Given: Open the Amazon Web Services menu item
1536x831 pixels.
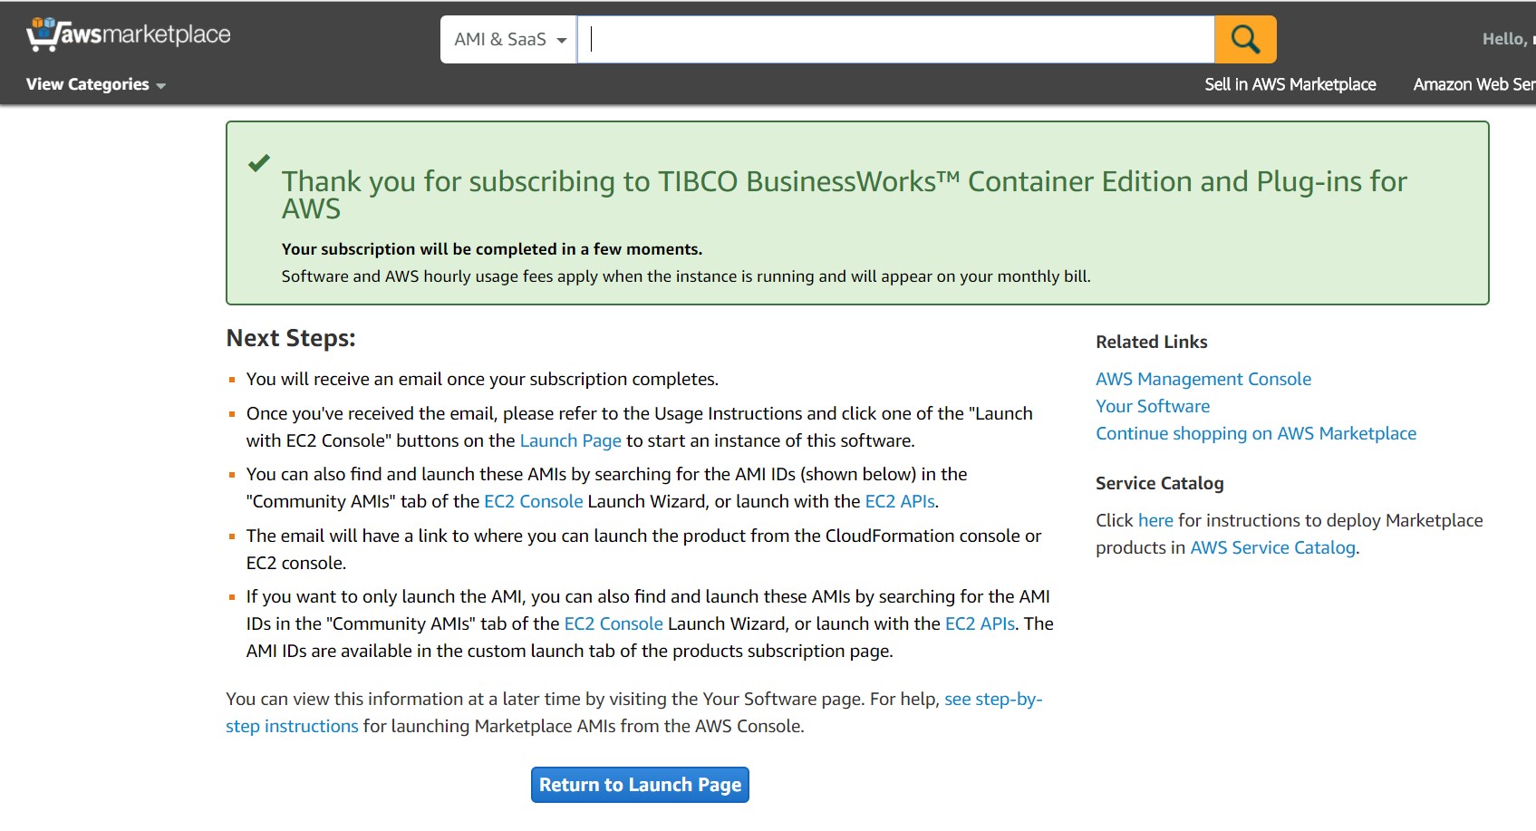Looking at the screenshot, I should pos(1473,84).
